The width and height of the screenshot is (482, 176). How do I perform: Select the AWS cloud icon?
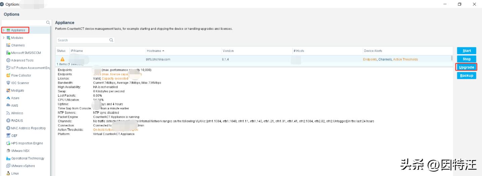(x=8, y=105)
